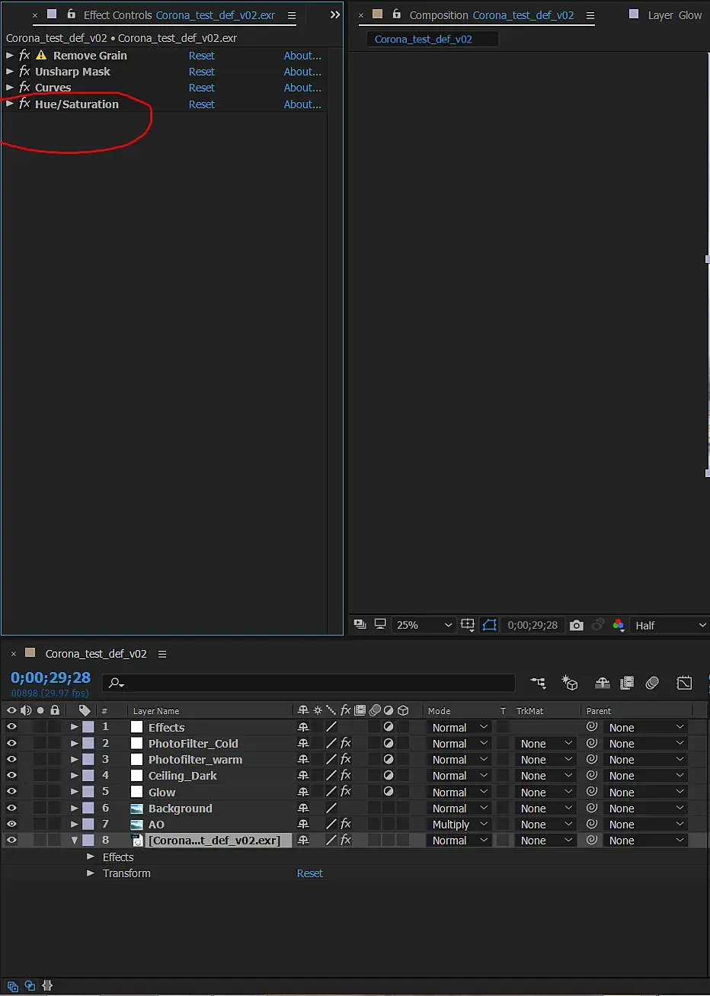Show hidden panel tabs with double chevron

[335, 14]
